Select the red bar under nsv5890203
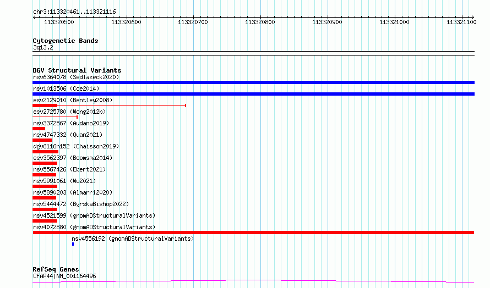490x288 pixels. [x=44, y=198]
